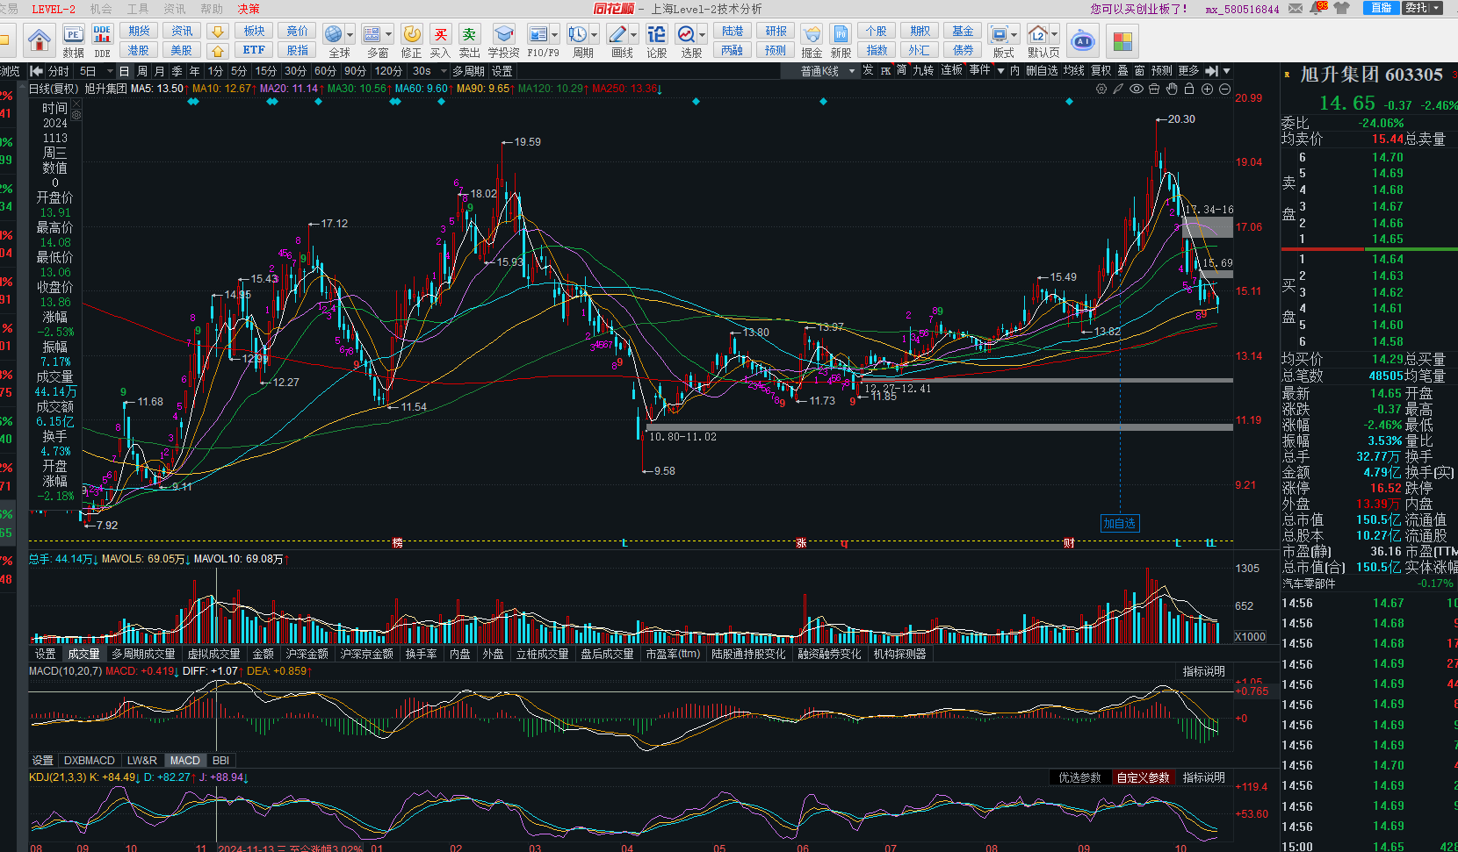The image size is (1458, 852).
Task: Expand the globe 全球 dropdown arrow
Action: coord(350,35)
